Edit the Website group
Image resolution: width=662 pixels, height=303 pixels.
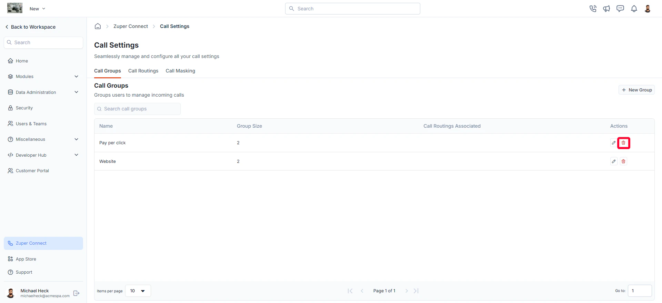pyautogui.click(x=614, y=161)
